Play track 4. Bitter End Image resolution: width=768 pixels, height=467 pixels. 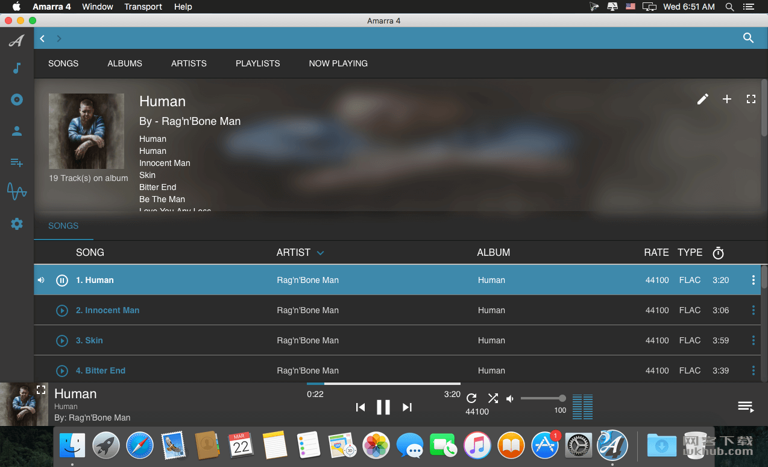(x=61, y=370)
